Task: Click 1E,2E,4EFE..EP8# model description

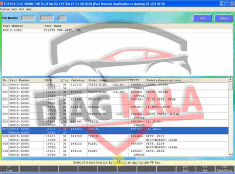Action: [x=161, y=99]
